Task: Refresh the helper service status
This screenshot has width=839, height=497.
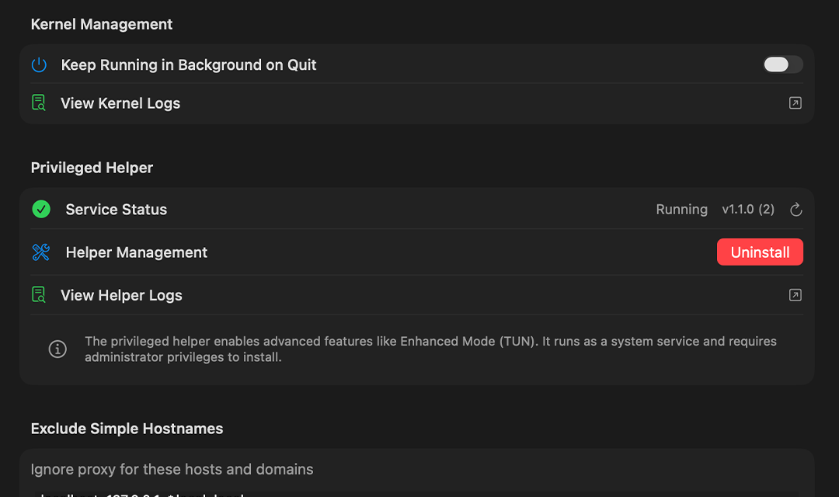Action: (x=795, y=209)
